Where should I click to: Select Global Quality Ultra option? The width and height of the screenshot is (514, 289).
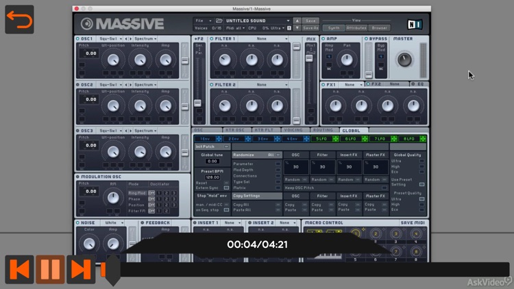coord(422,161)
